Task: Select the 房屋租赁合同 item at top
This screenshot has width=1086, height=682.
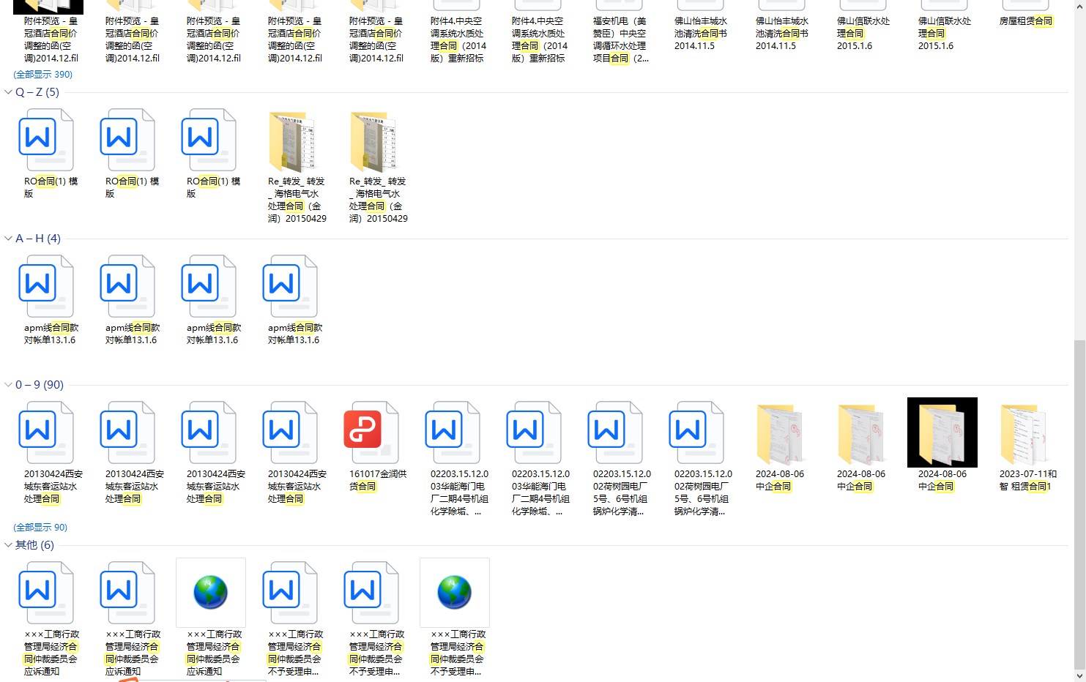Action: (x=1025, y=21)
